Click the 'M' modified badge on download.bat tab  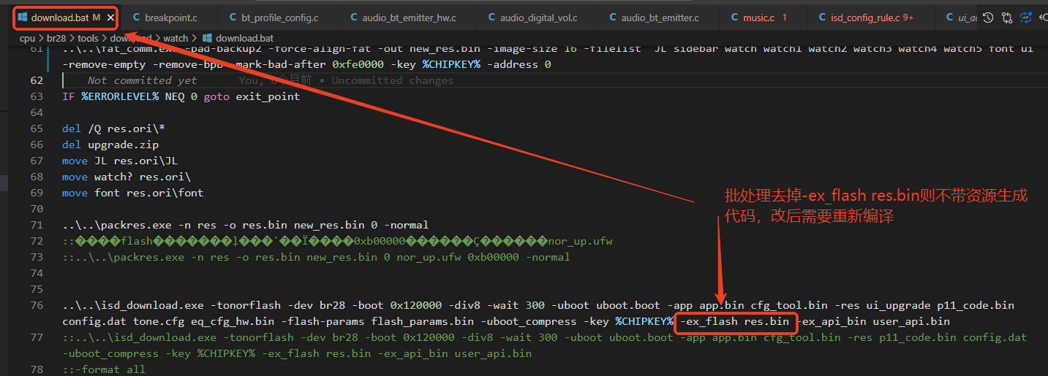97,17
